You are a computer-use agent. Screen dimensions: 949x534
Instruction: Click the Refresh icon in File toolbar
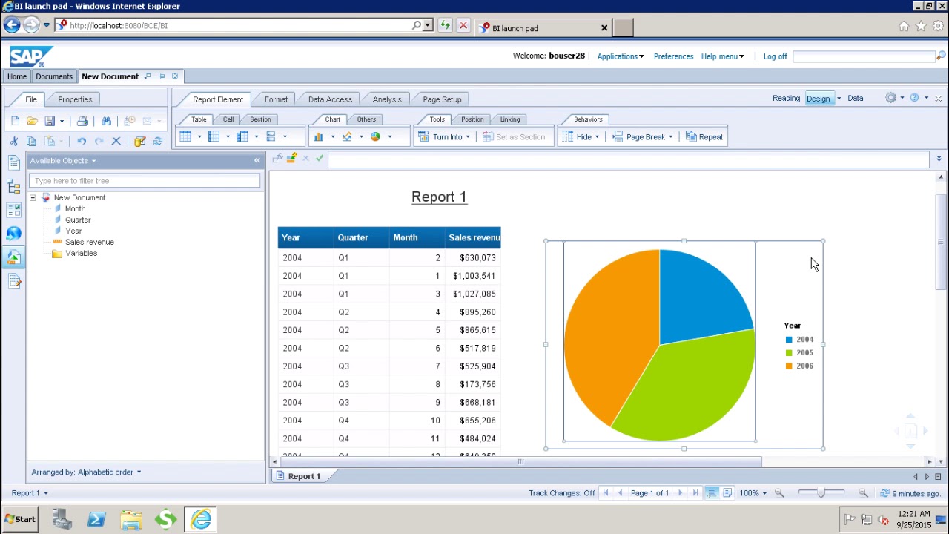[157, 141]
